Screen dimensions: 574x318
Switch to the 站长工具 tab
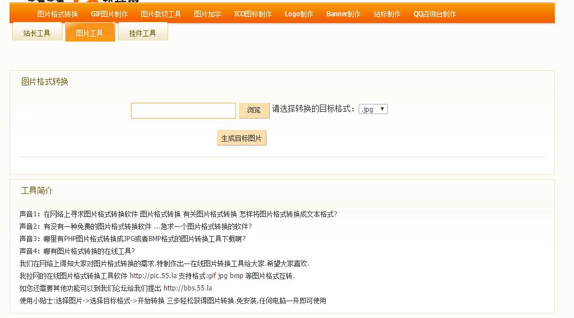click(37, 33)
